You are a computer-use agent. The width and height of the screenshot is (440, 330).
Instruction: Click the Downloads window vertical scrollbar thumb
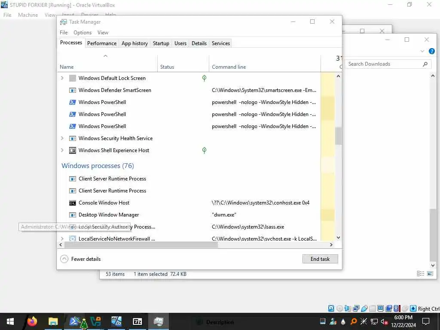click(x=433, y=235)
